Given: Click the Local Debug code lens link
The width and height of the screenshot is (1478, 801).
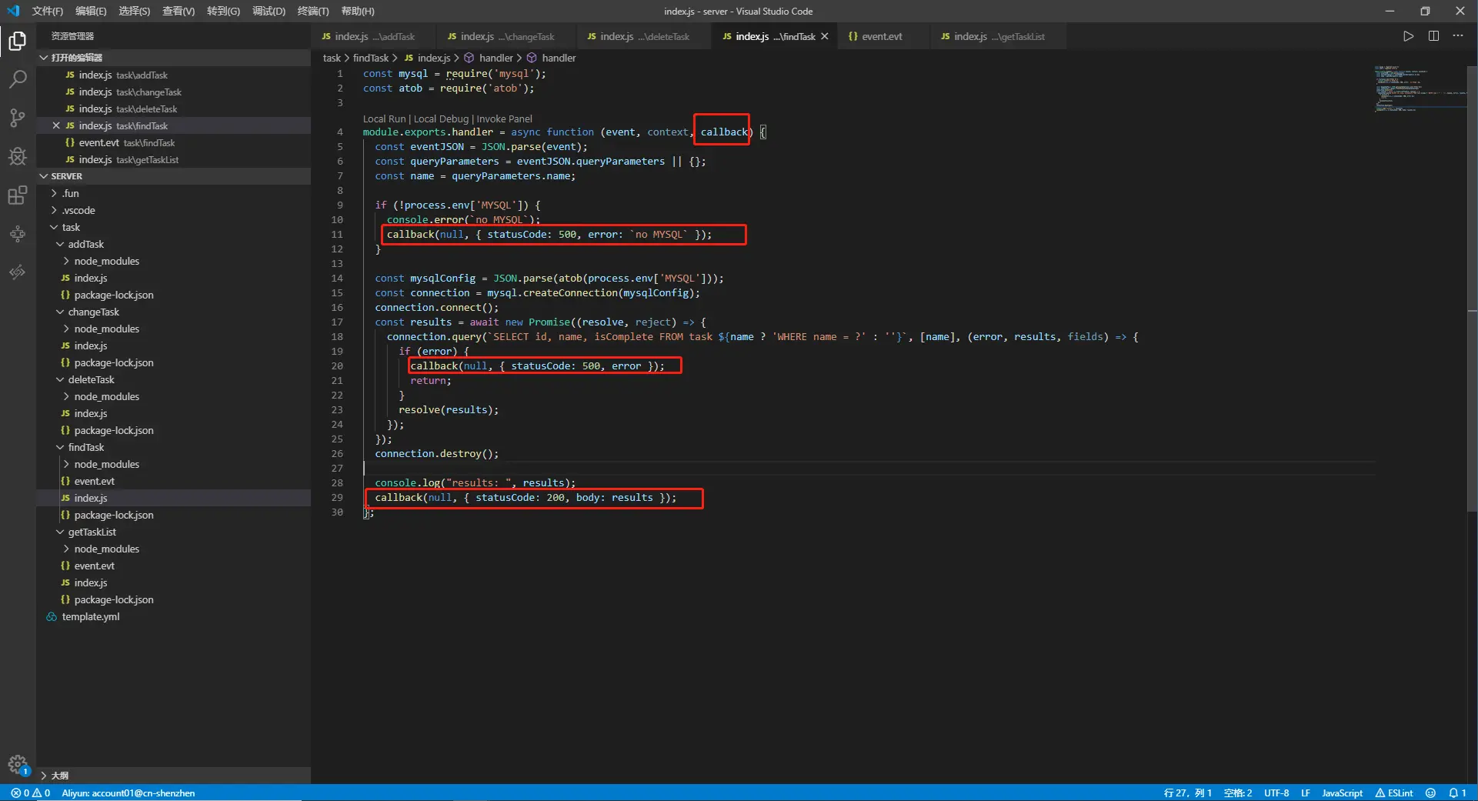Looking at the screenshot, I should point(441,118).
